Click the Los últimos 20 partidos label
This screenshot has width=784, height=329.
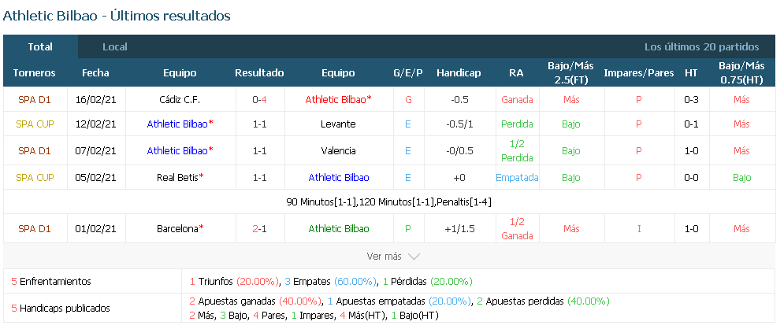(701, 46)
